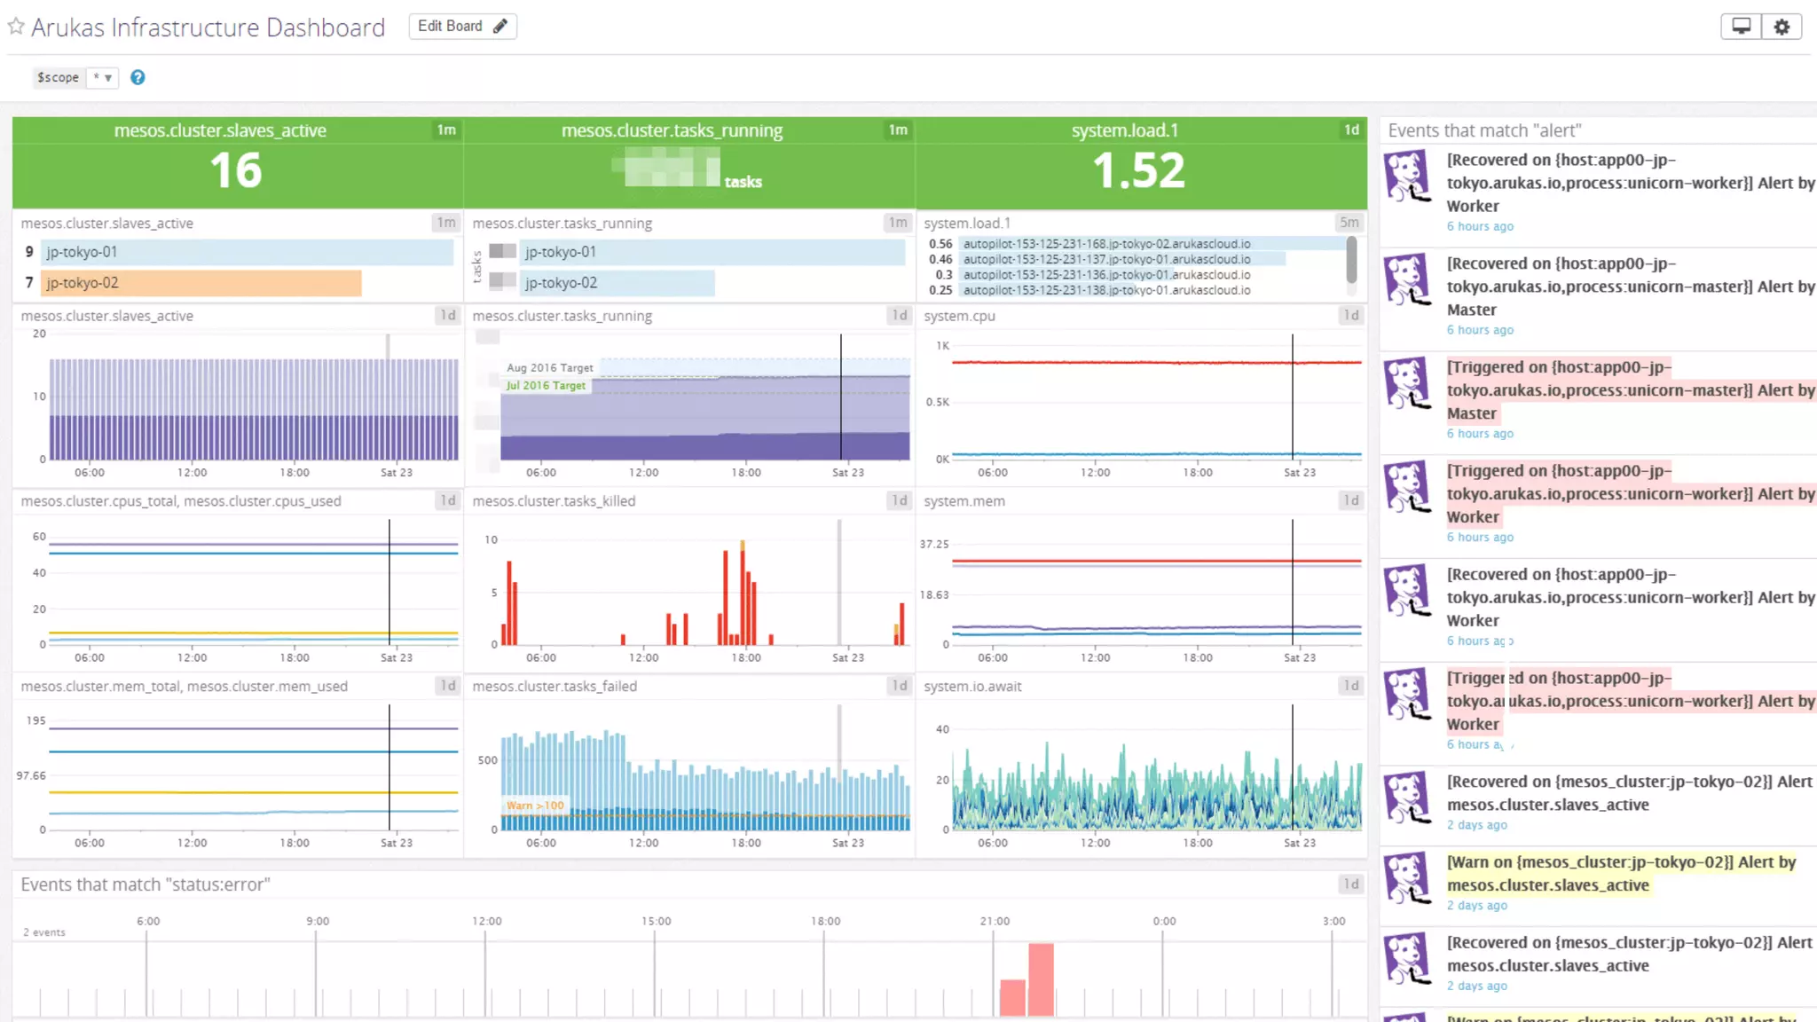Open the settings gear icon
Viewport: 1817px width, 1022px height.
tap(1782, 27)
